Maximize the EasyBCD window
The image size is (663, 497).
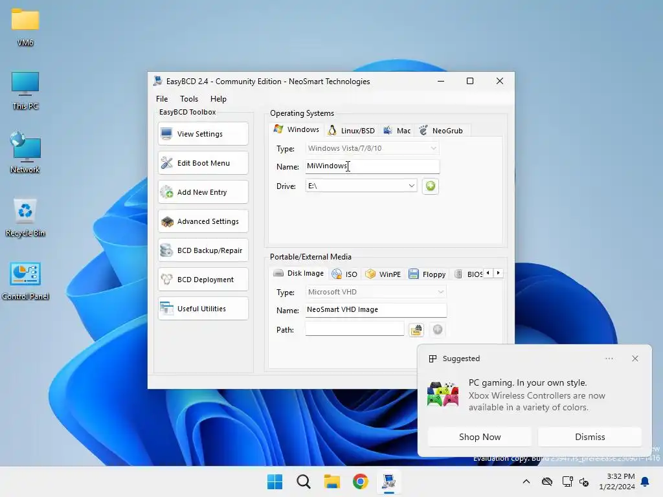coord(470,81)
